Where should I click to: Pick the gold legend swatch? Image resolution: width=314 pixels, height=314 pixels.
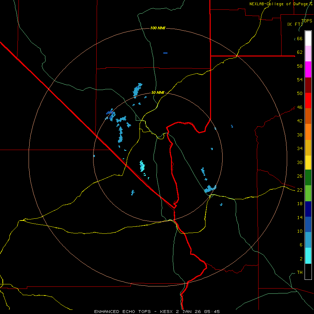coord(308,148)
